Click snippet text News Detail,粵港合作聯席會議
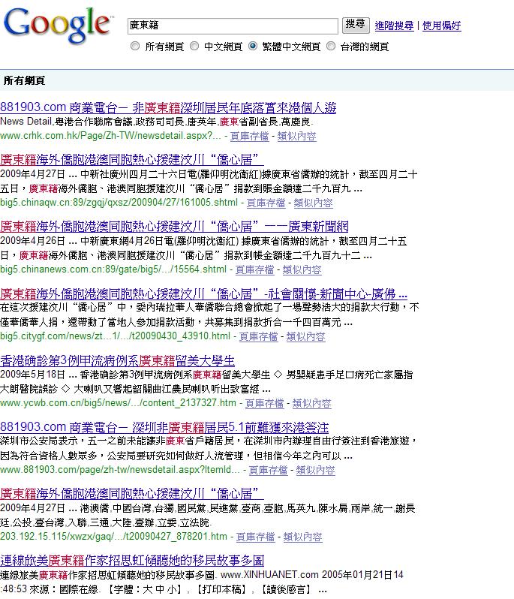Image resolution: width=514 pixels, height=599 pixels. click(x=157, y=122)
